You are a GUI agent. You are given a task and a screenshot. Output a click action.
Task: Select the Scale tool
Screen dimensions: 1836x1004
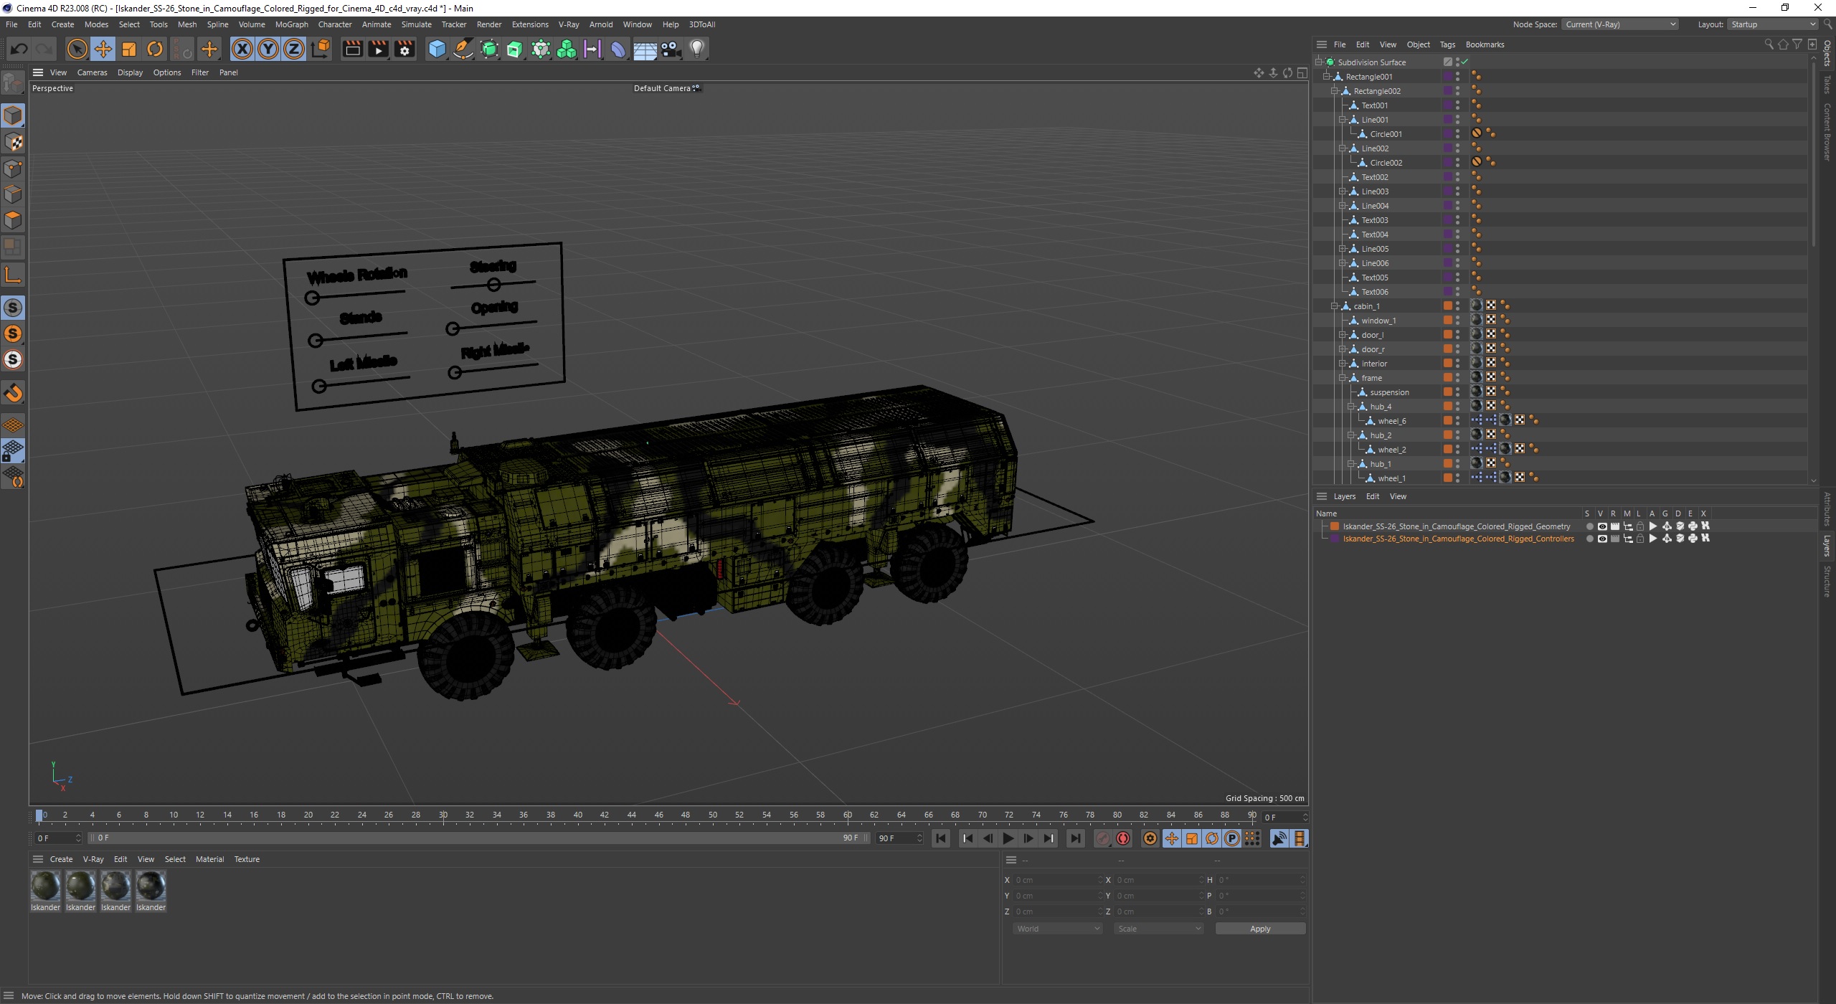coord(129,49)
